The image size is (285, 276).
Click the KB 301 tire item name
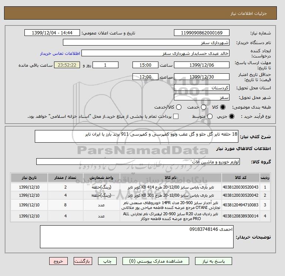point(171,195)
